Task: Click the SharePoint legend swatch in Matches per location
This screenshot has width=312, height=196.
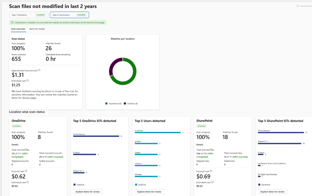Action: pos(106,103)
